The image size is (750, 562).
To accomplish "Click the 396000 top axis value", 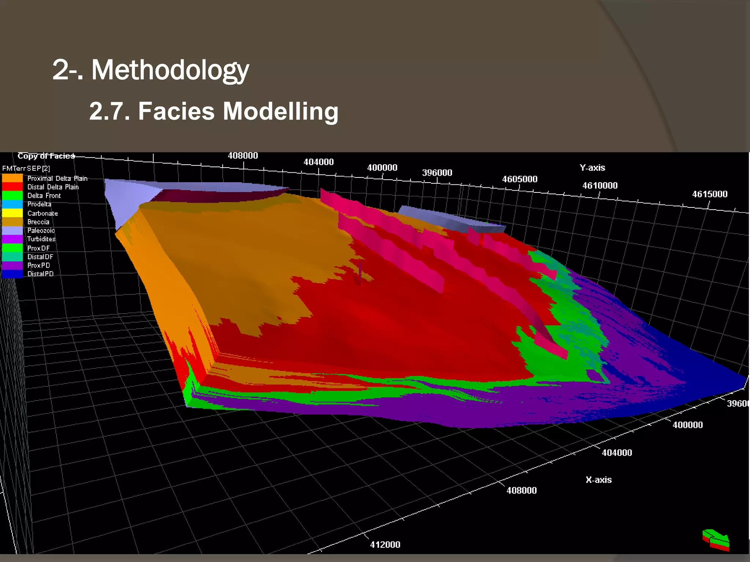I will [x=437, y=173].
